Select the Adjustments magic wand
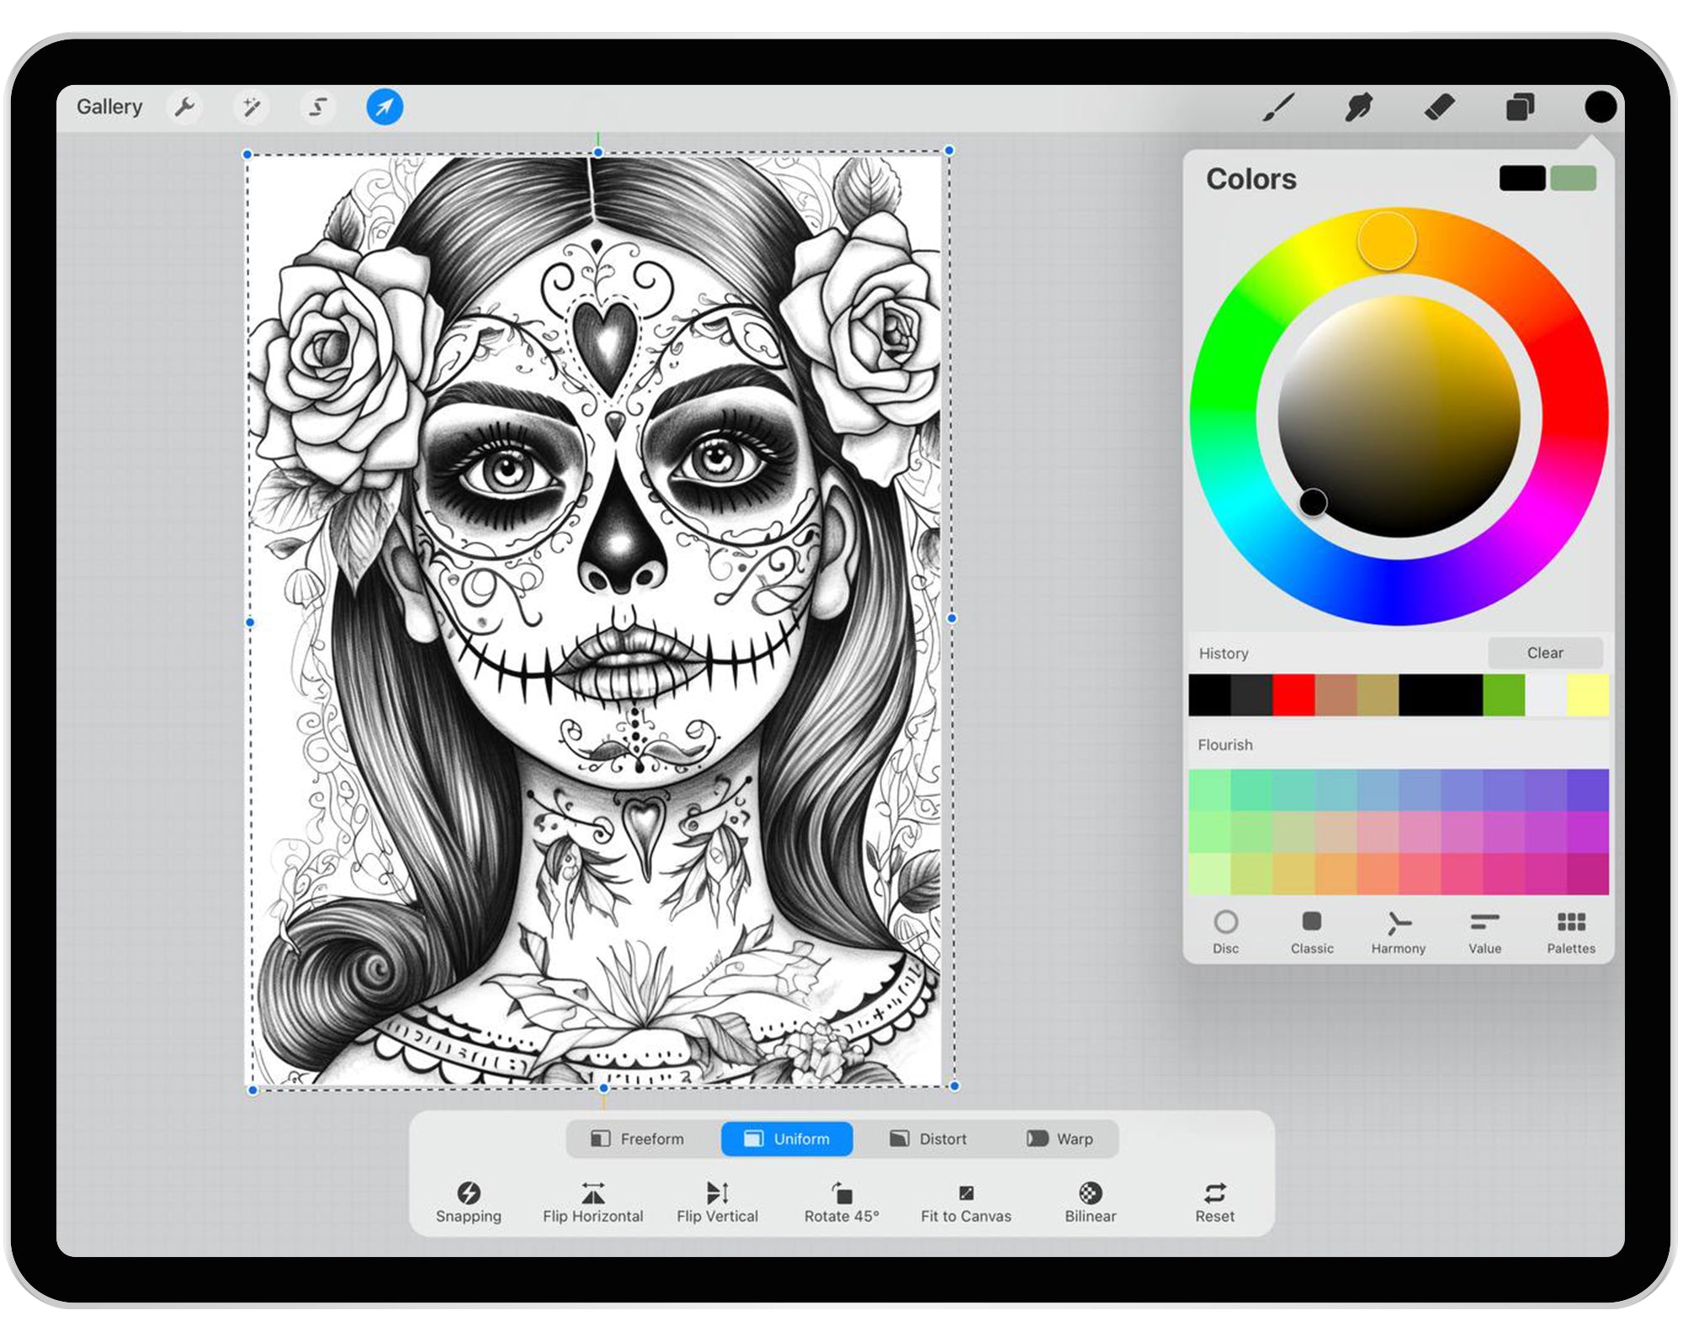This screenshot has width=1683, height=1337. 251,107
